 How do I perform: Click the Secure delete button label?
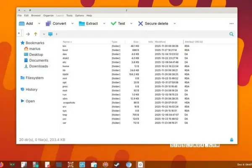click(156, 24)
